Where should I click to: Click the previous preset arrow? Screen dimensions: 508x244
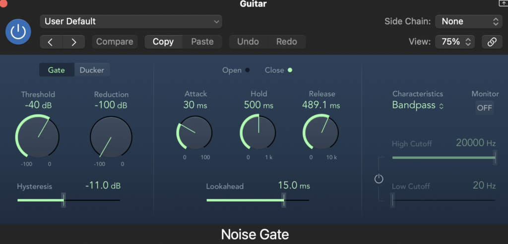(51, 42)
